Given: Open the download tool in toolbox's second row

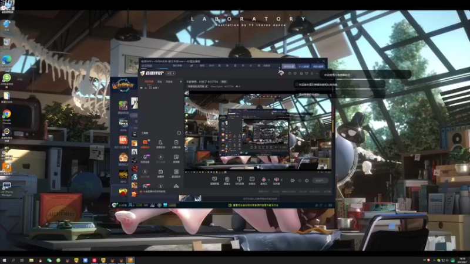Looking at the screenshot, I should click(x=160, y=158).
